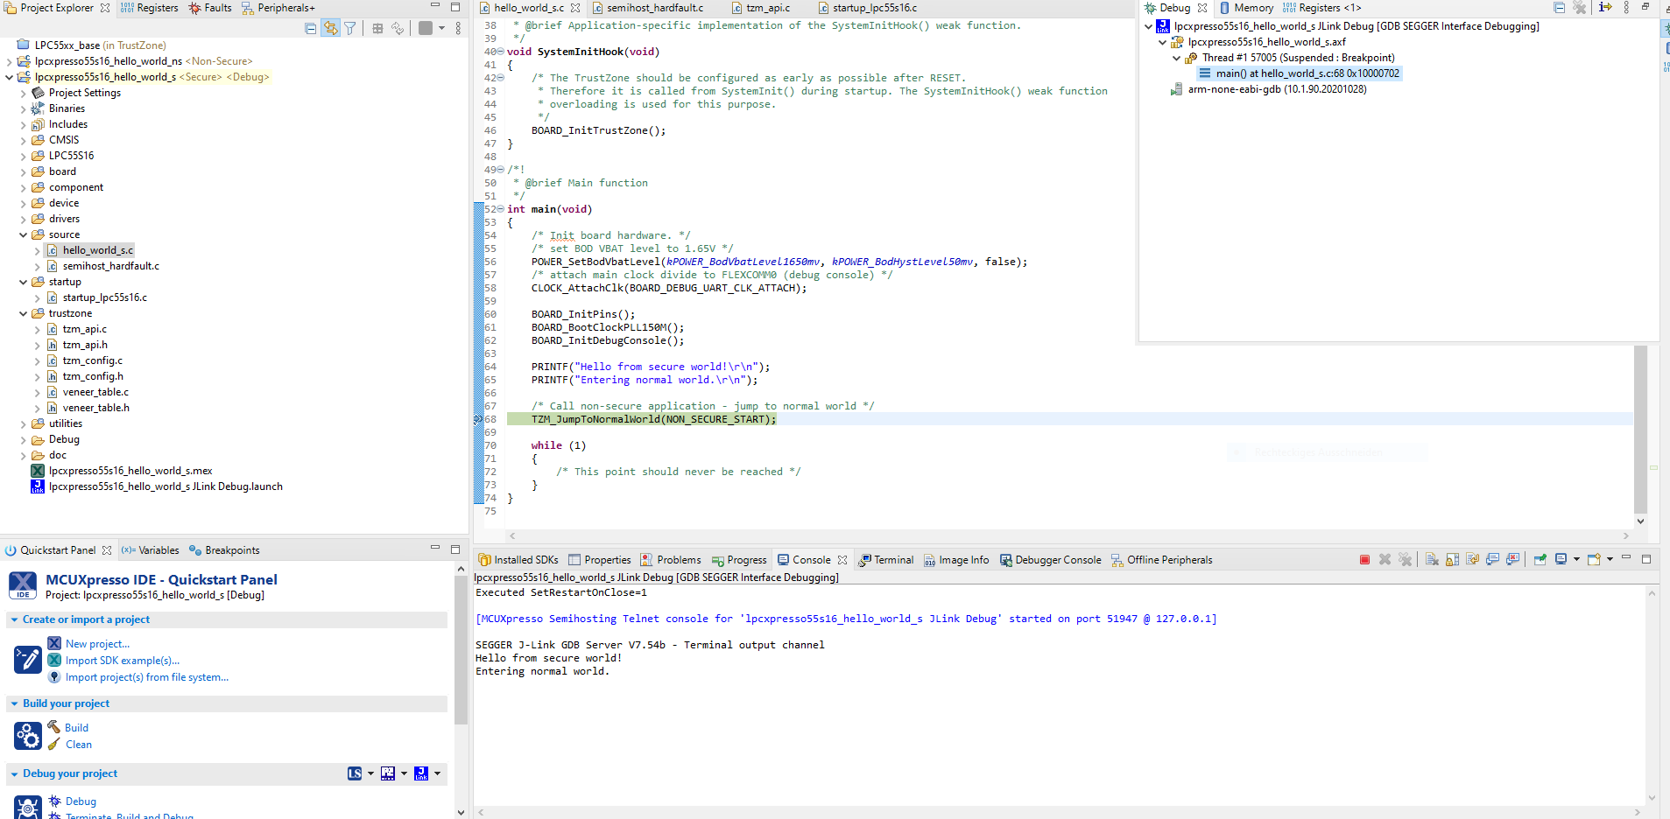Viewport: 1670px width, 819px height.
Task: Open the Problems tab
Action: click(x=677, y=559)
